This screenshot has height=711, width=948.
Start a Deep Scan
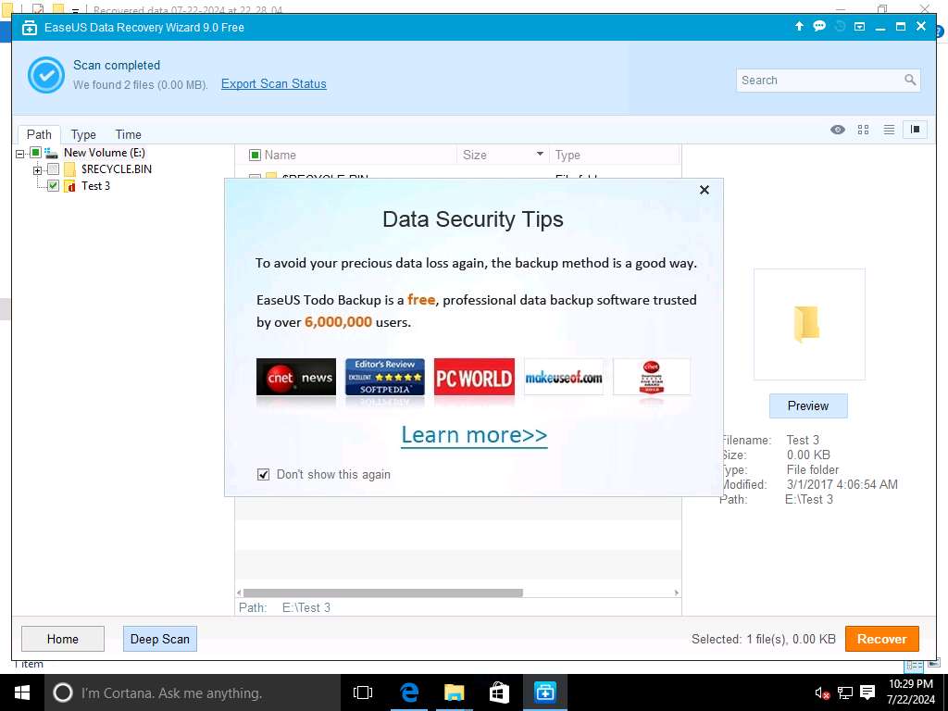(159, 639)
